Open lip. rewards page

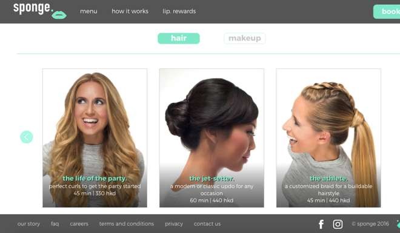(x=179, y=11)
